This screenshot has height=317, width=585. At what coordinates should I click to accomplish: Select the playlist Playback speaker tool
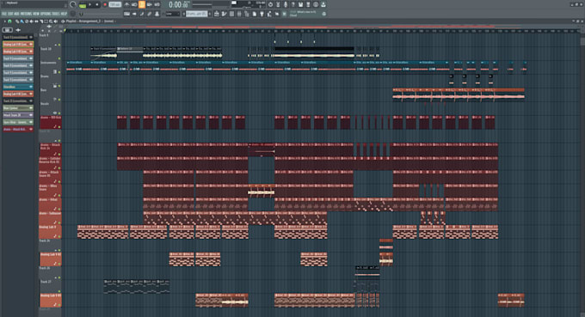point(56,21)
